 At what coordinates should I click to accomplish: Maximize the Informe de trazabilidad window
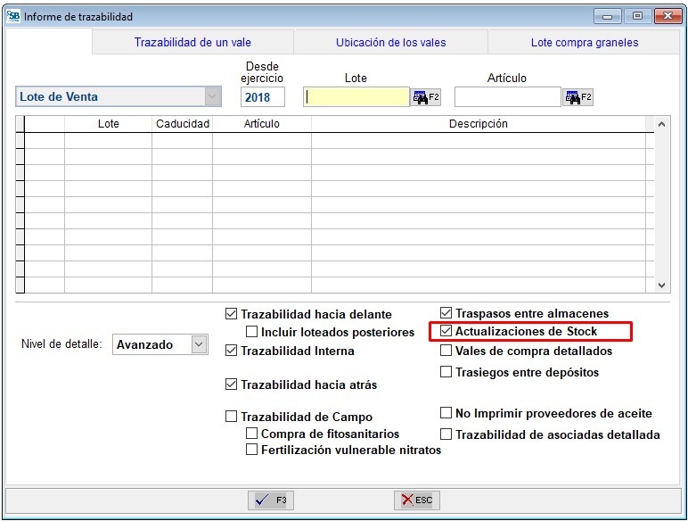tap(637, 16)
